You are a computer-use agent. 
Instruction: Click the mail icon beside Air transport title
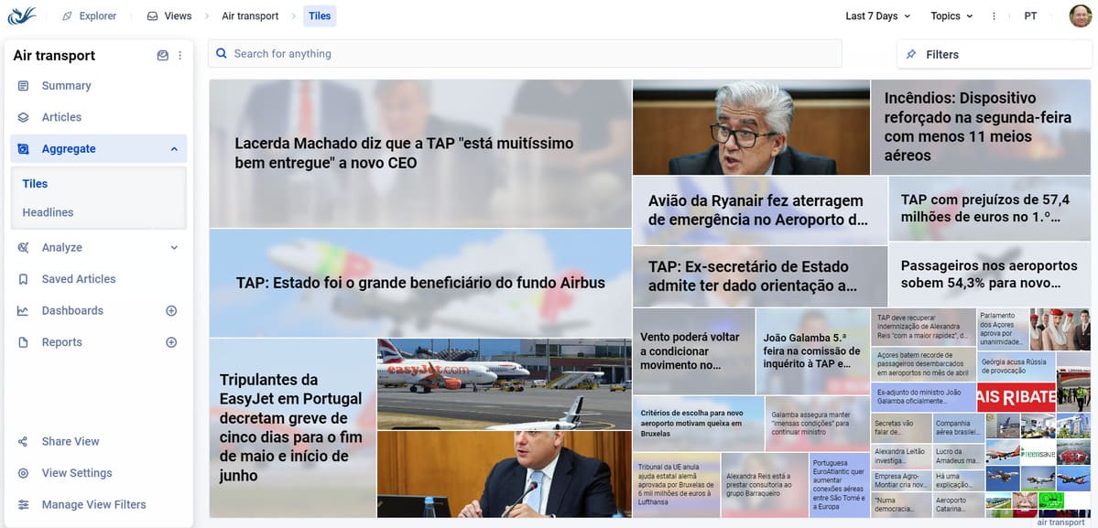(x=162, y=56)
